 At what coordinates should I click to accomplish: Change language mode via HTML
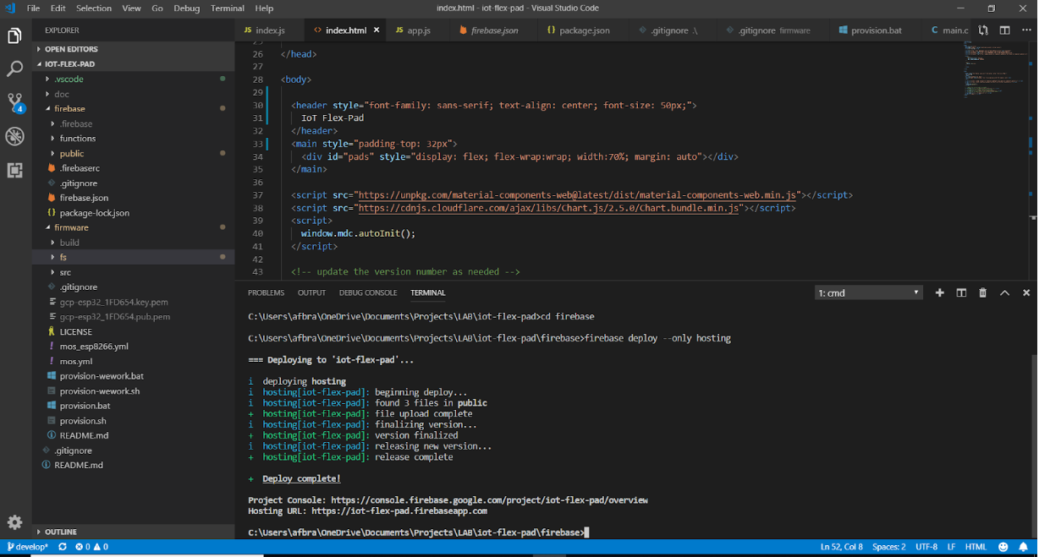(x=976, y=547)
